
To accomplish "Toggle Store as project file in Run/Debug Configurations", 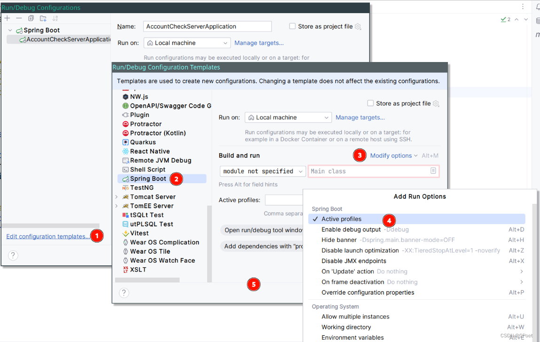I will click(x=292, y=26).
